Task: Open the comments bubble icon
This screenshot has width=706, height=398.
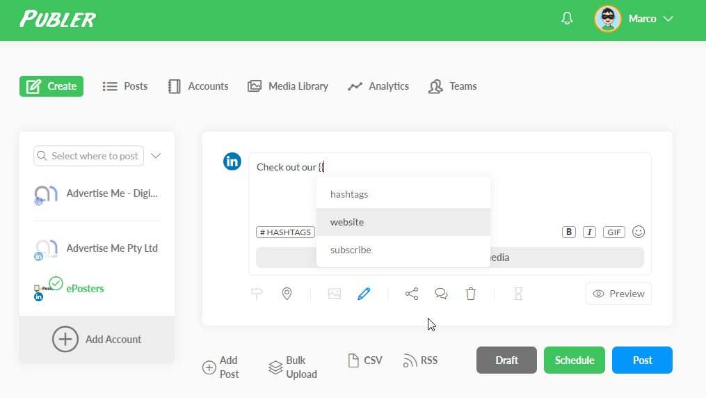Action: pyautogui.click(x=441, y=294)
